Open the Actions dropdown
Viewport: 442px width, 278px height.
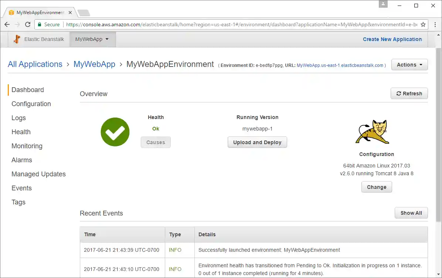click(409, 64)
